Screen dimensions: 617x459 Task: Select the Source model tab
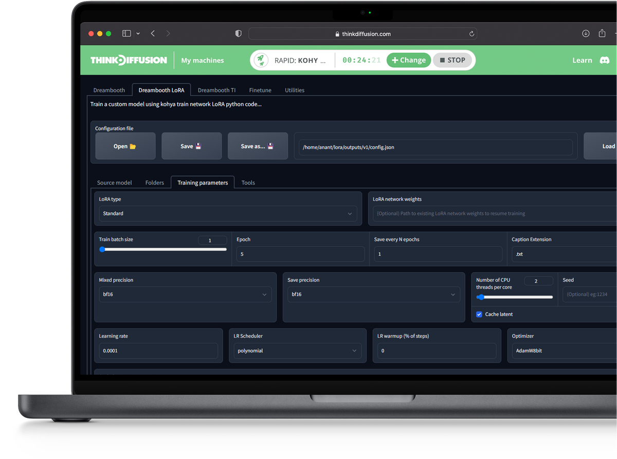(114, 182)
